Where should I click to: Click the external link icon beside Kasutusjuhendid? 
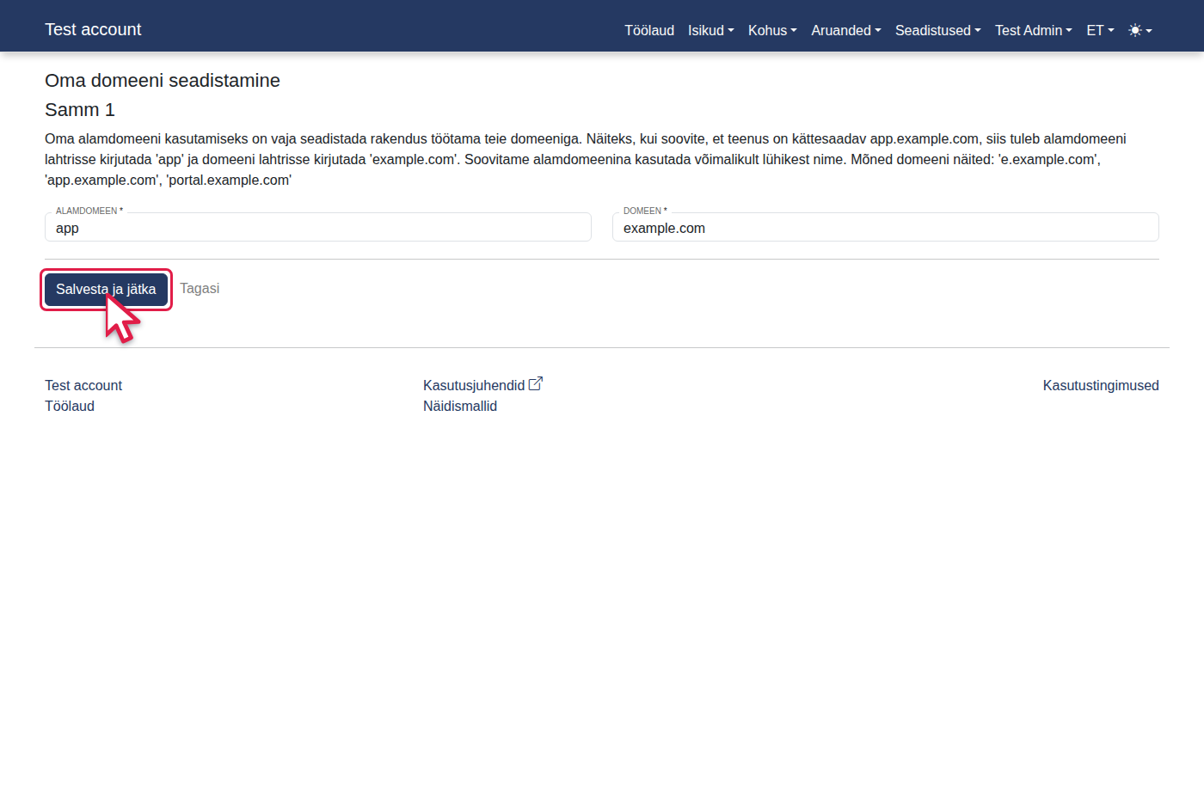pyautogui.click(x=536, y=384)
